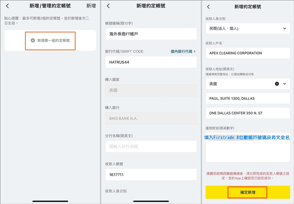
Task: Edit the 帳號暱稱 field with 海外券商FT帳戶
Action: click(x=151, y=34)
